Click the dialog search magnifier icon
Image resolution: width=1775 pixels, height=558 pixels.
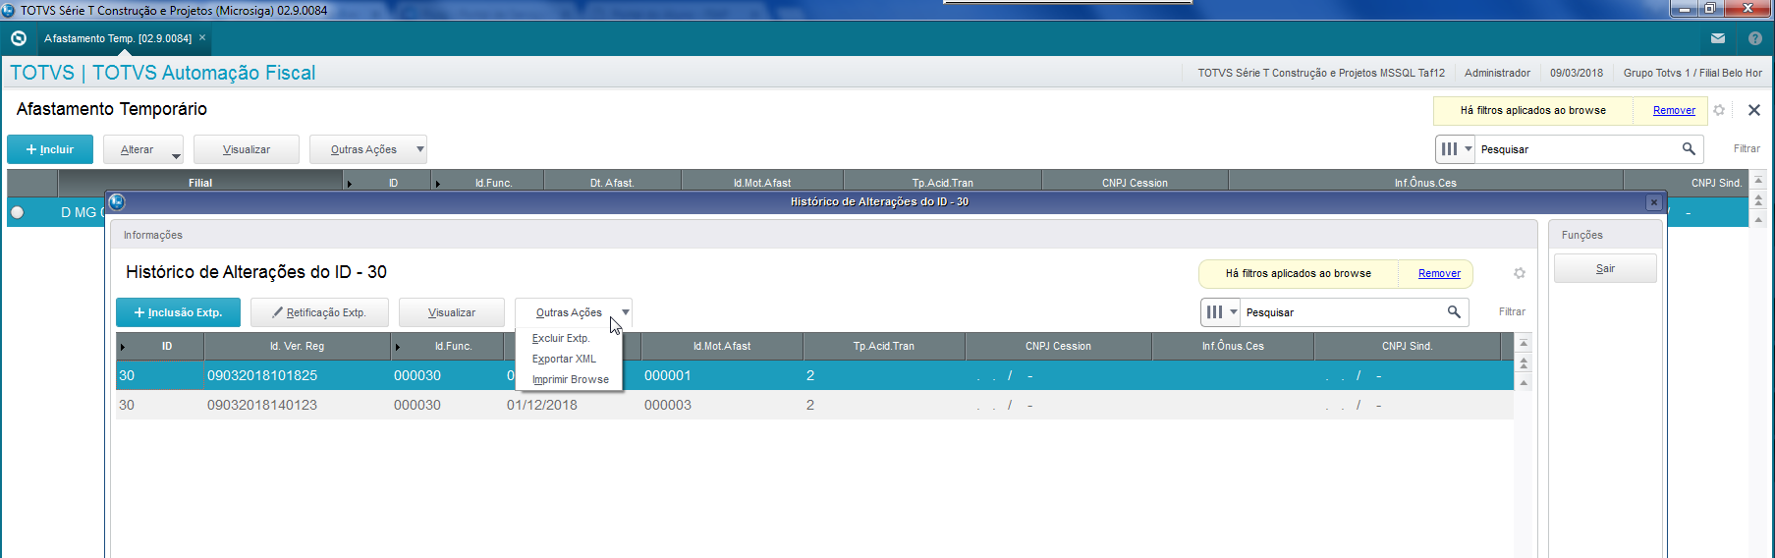(x=1454, y=312)
